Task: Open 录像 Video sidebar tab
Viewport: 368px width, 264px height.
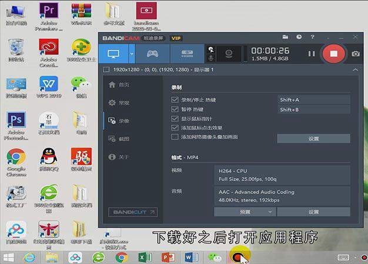Action: pyautogui.click(x=119, y=121)
